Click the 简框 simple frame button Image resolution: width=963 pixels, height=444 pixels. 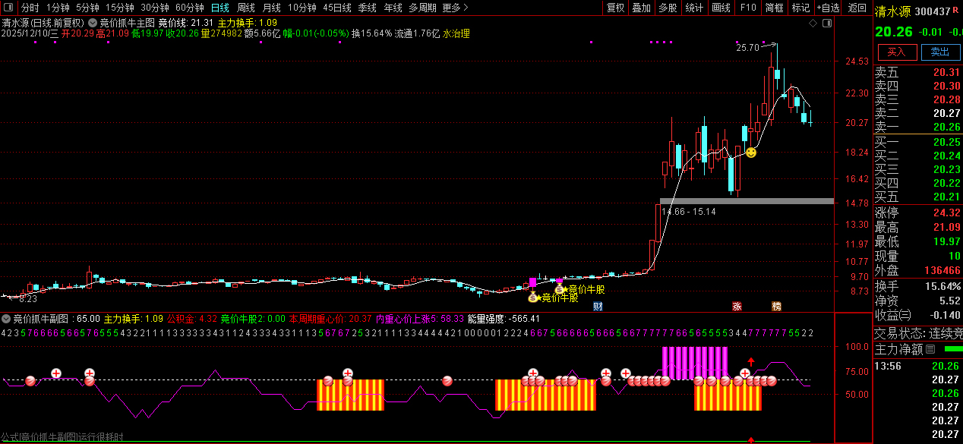(775, 8)
